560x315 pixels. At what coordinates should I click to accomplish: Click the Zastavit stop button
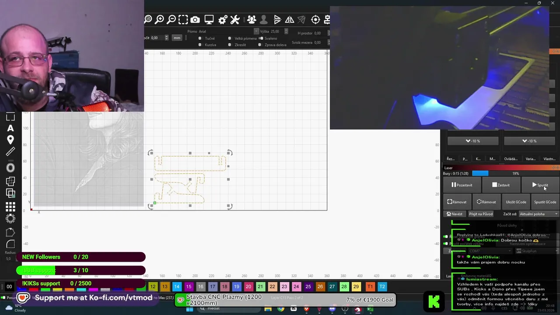tap(500, 185)
